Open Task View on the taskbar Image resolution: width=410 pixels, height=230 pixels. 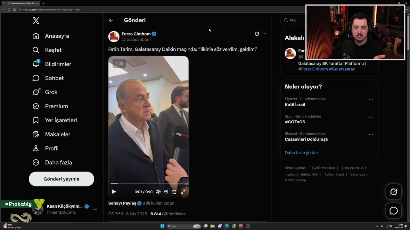click(205, 226)
